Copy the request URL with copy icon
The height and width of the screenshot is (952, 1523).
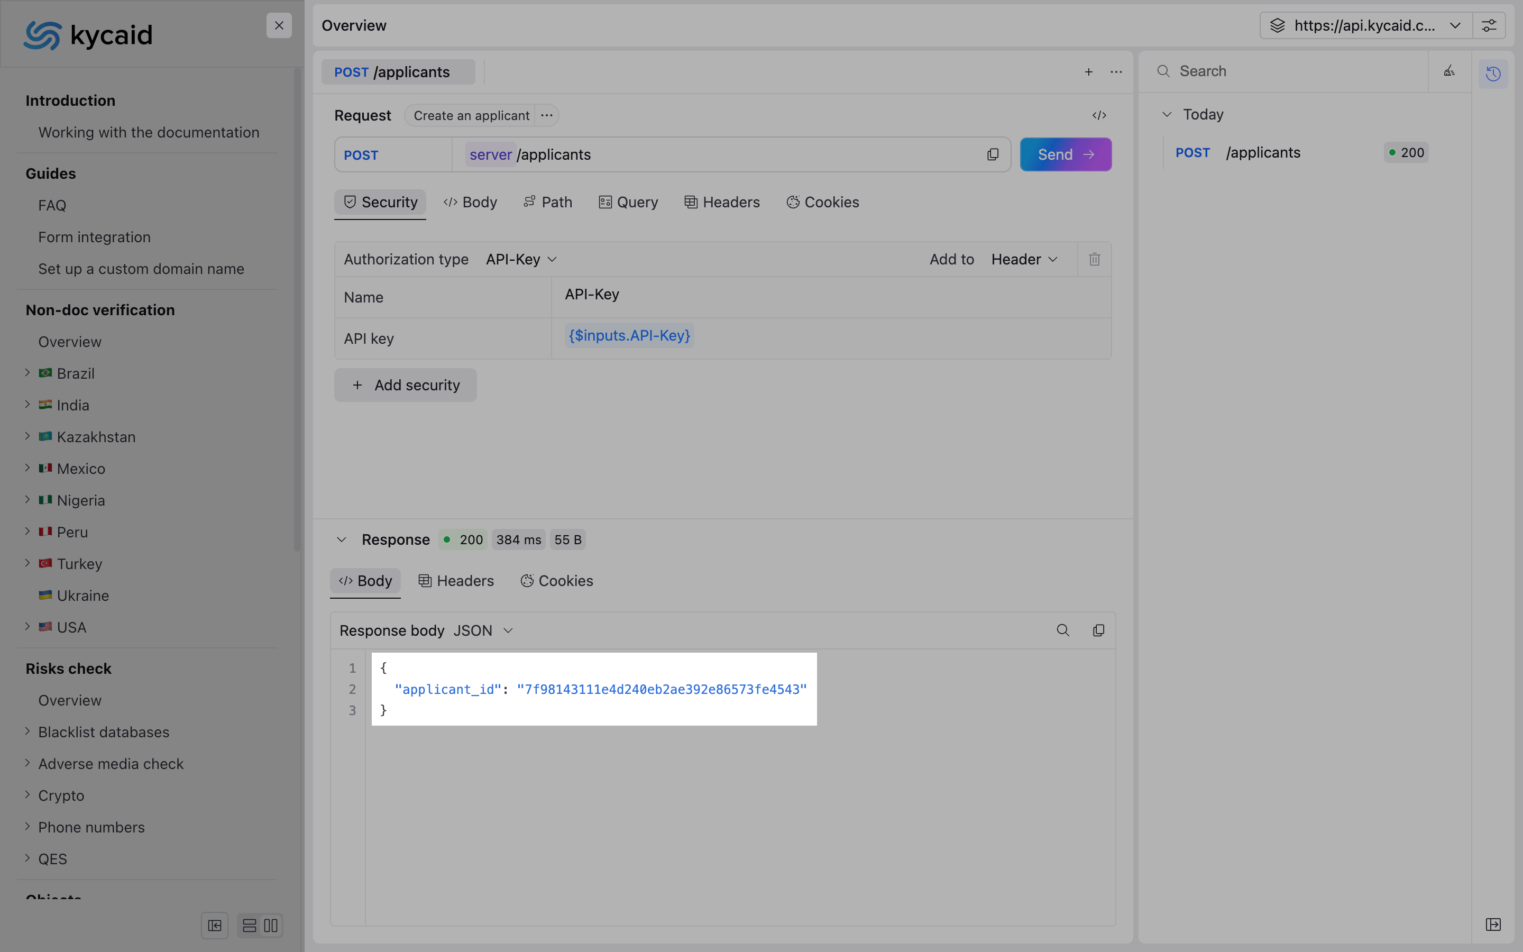click(x=993, y=154)
